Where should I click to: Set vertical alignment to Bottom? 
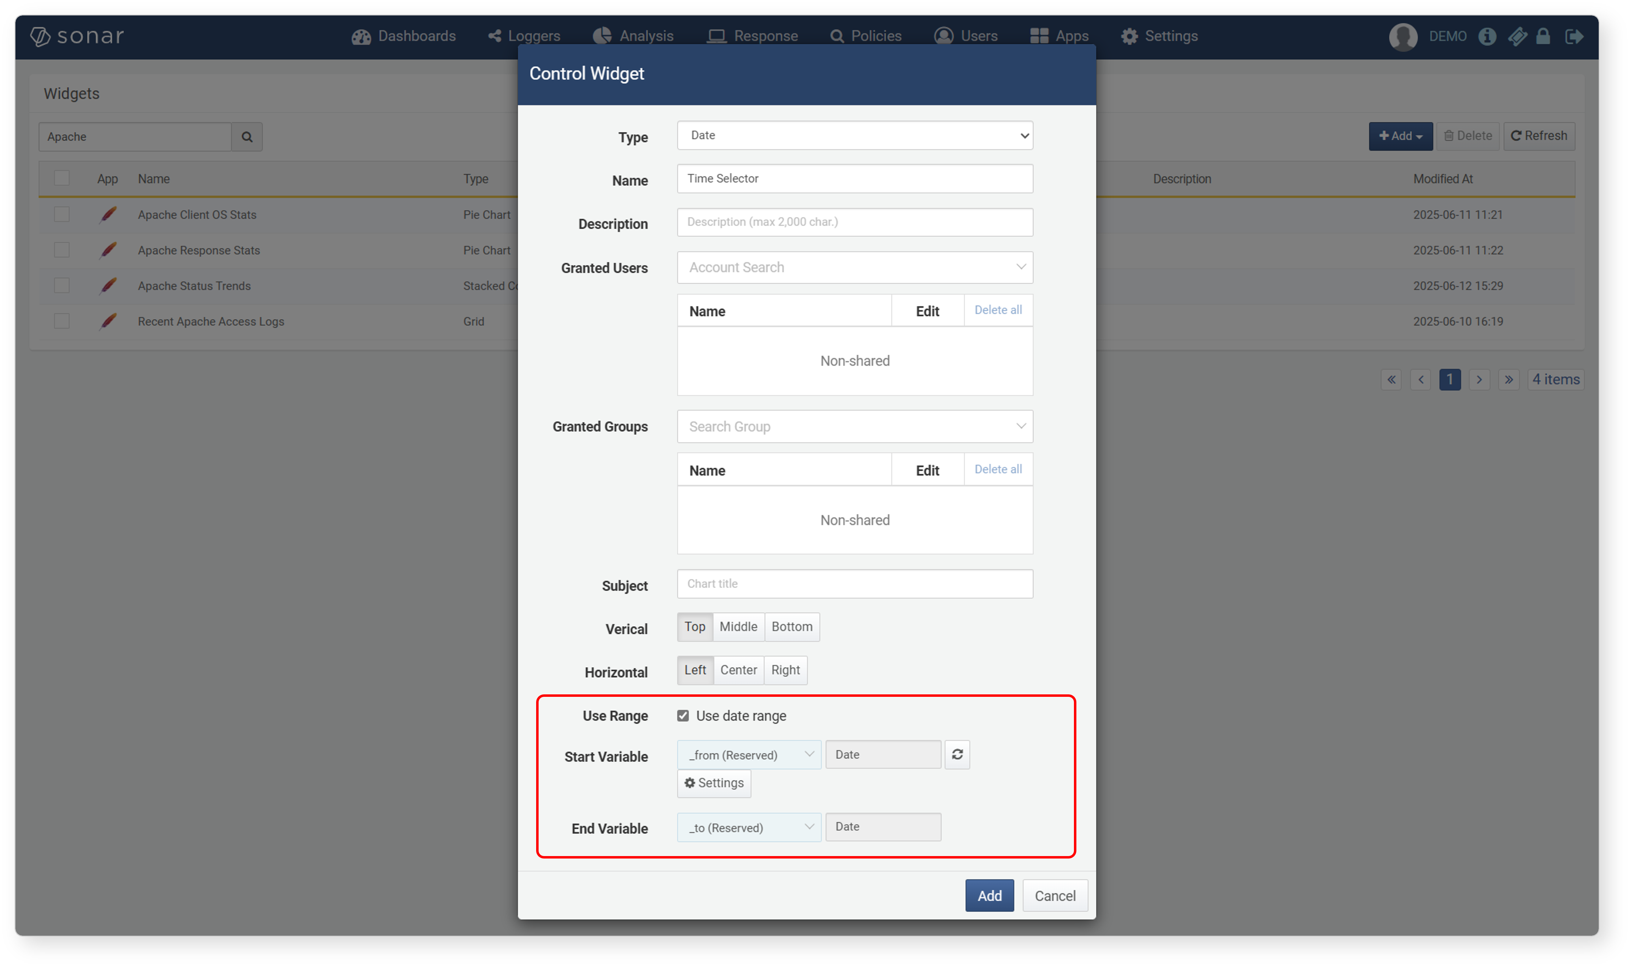(792, 627)
